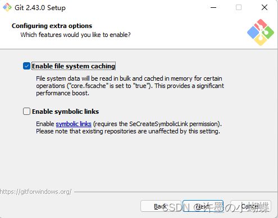Open the blue 'symbolic links' hyperlink
This screenshot has height=218, width=278.
(x=74, y=124)
